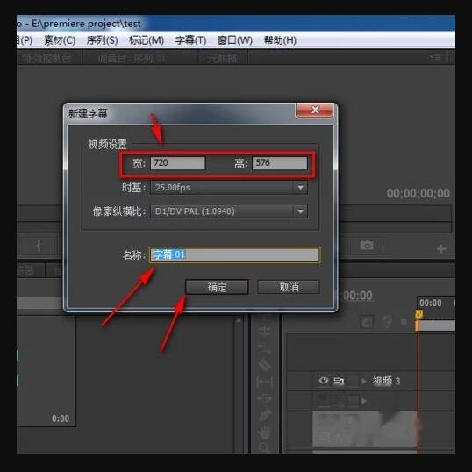Screen dimensions: 472x472
Task: Select the zoom tool icon
Action: click(264, 448)
